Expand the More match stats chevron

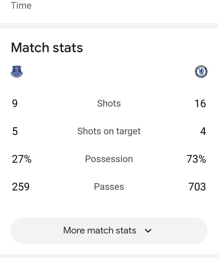click(x=148, y=231)
